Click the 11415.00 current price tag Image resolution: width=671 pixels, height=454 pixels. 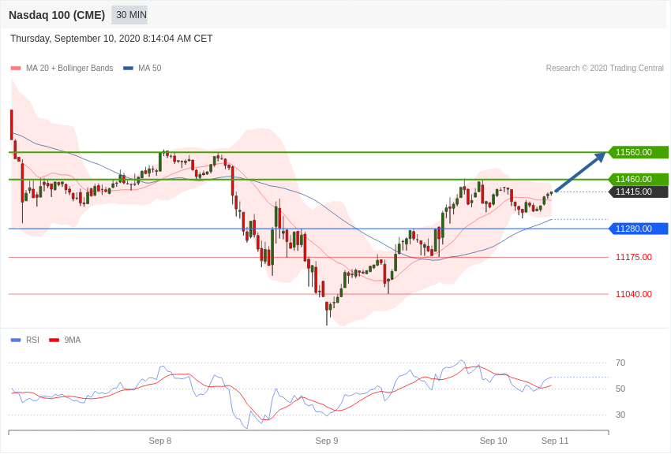(639, 192)
